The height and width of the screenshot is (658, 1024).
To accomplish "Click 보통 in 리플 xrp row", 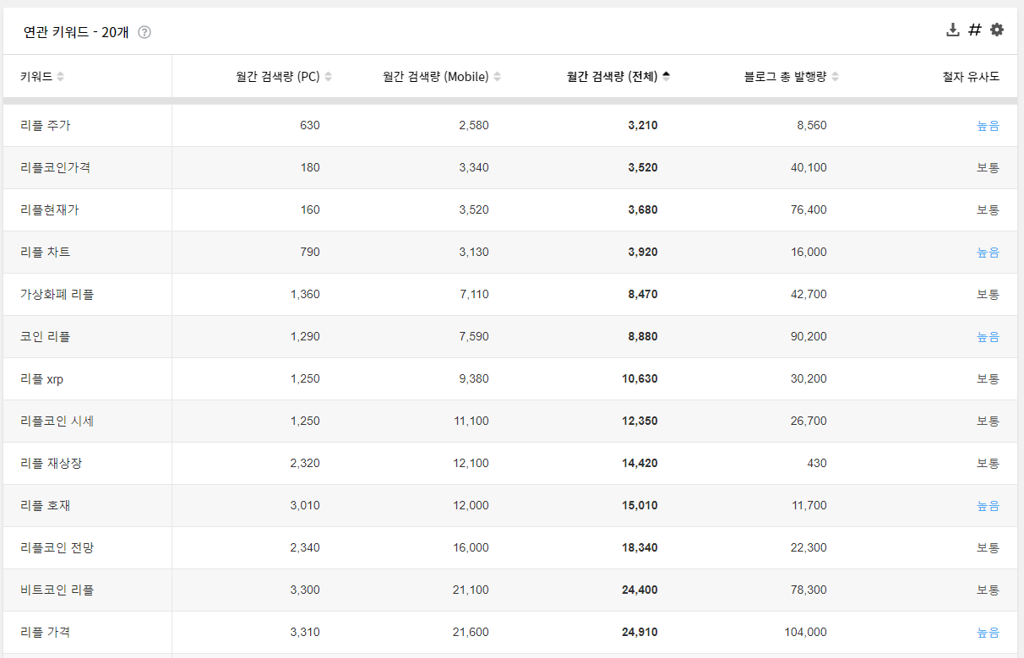I will pos(988,379).
